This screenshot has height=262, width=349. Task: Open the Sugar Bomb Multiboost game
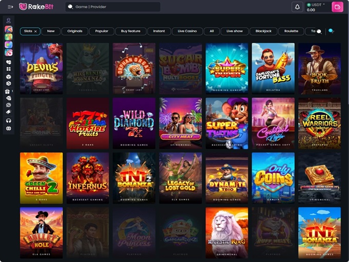181,69
